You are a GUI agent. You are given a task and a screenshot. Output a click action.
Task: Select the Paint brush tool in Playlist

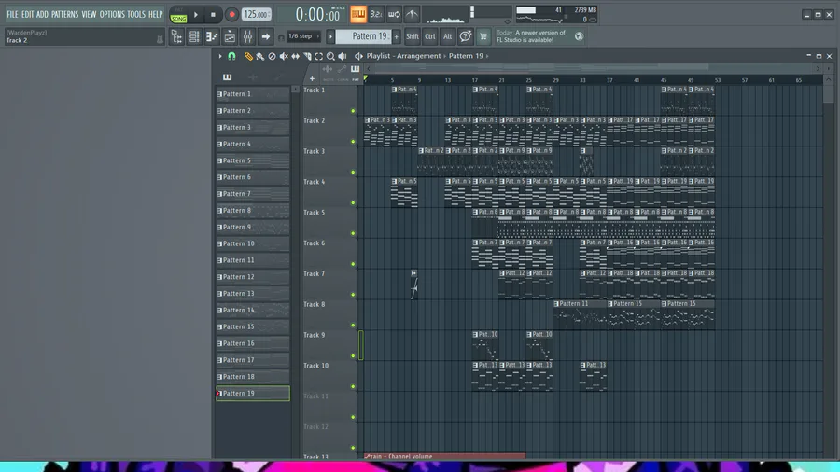tap(259, 56)
